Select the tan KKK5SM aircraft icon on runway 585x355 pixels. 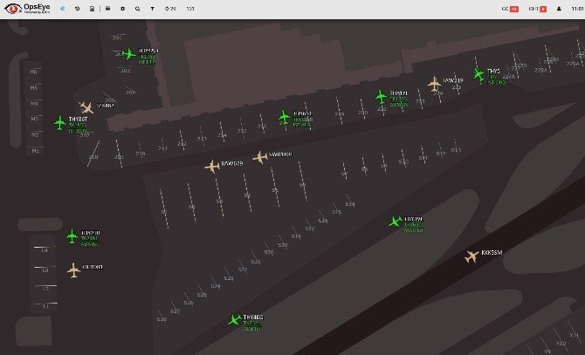point(471,256)
